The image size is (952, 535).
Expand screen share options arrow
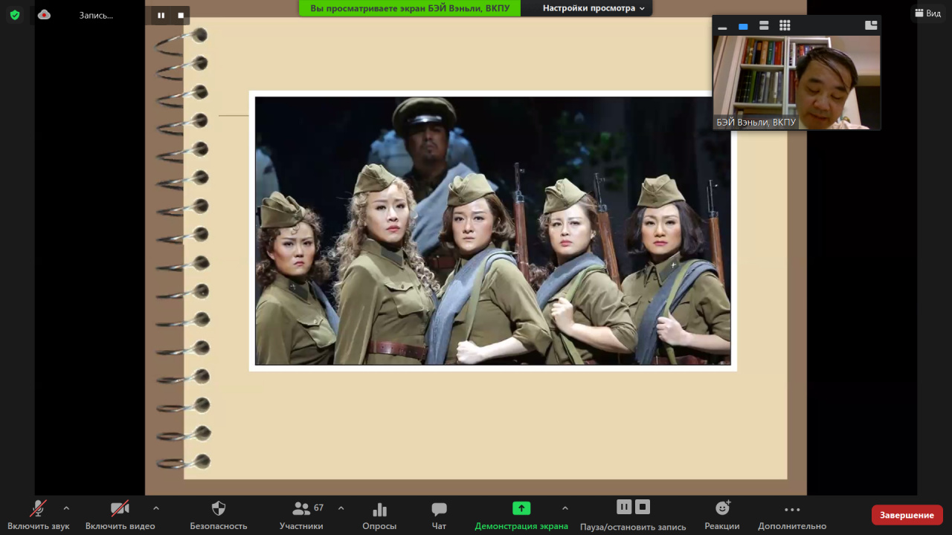565,508
